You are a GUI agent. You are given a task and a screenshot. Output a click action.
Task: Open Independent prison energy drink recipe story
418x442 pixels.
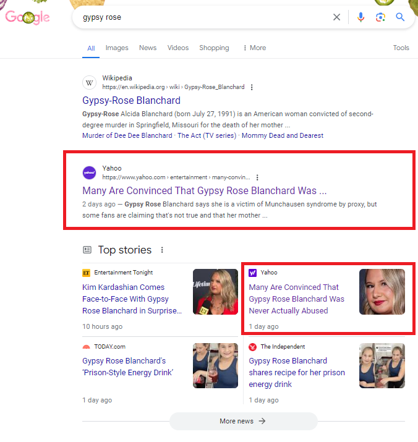[297, 373]
